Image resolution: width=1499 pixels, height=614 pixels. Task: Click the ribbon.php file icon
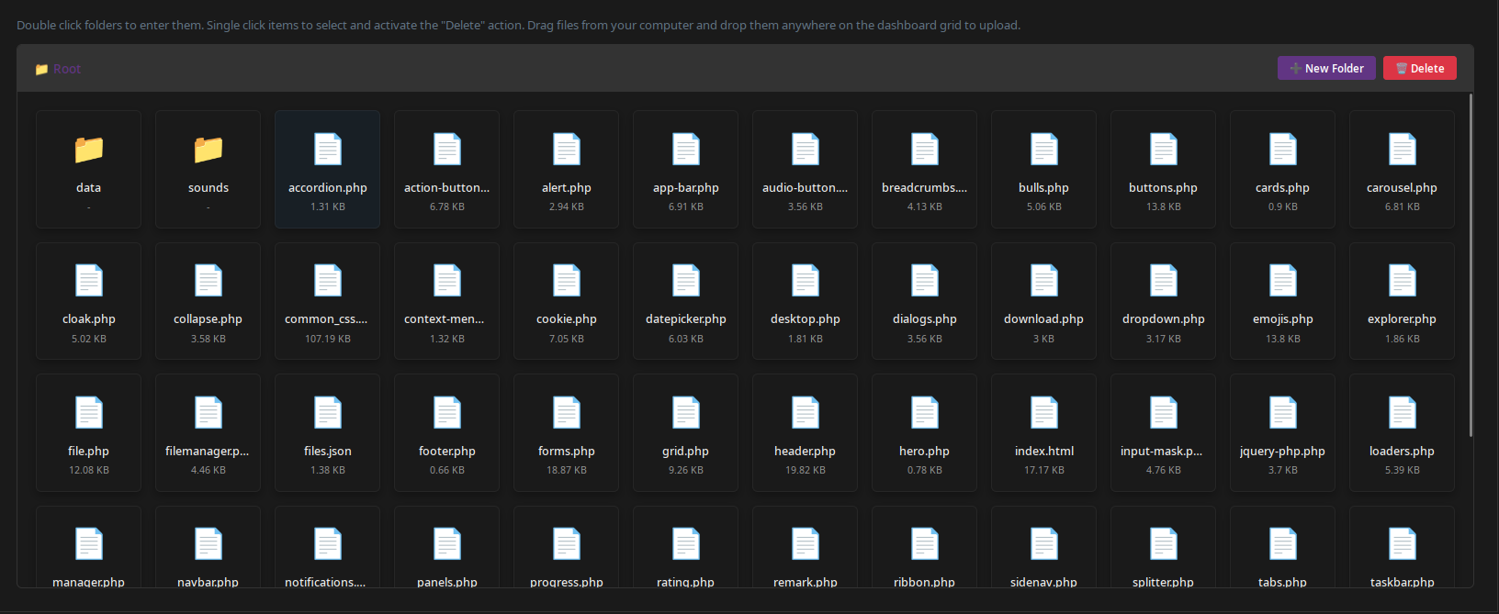coord(925,544)
